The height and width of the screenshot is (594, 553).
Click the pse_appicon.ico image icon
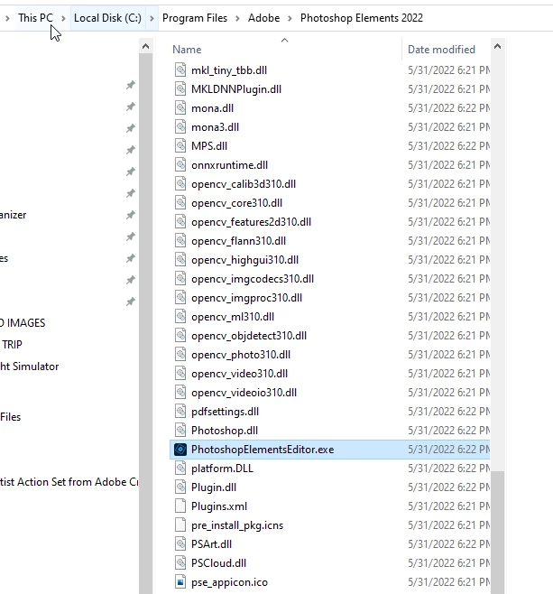(x=180, y=582)
